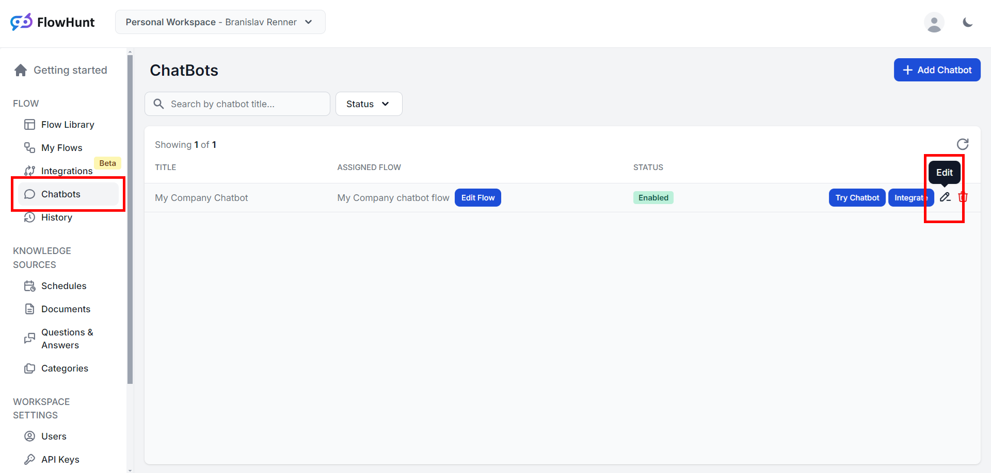Click the Getting started home icon
This screenshot has height=473, width=991.
pos(21,70)
